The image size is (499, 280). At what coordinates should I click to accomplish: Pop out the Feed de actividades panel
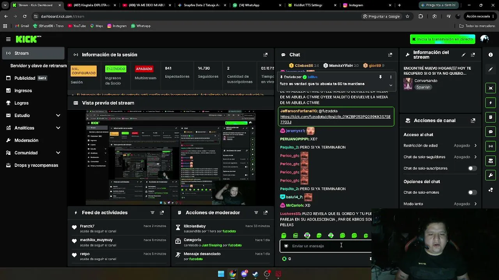[x=162, y=213]
